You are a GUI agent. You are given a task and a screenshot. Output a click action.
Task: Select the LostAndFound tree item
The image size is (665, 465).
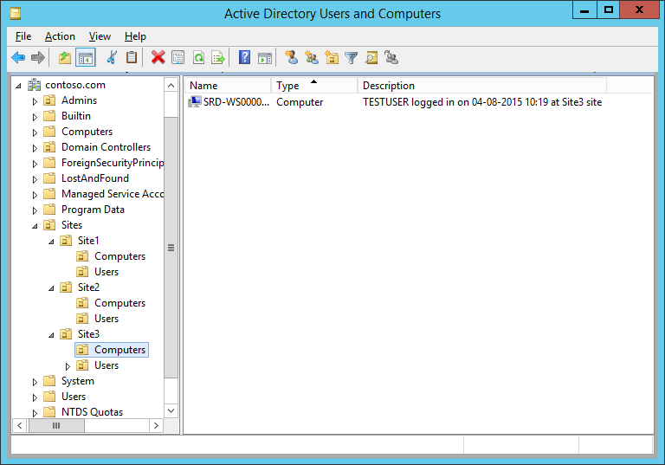coord(95,178)
